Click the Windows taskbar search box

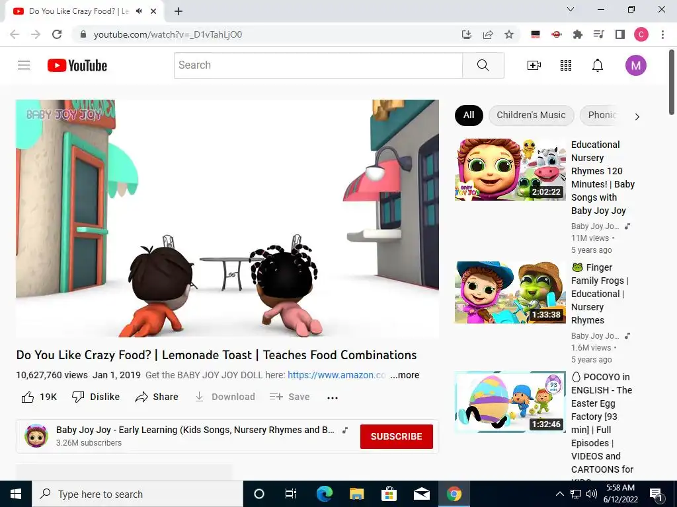click(x=138, y=494)
